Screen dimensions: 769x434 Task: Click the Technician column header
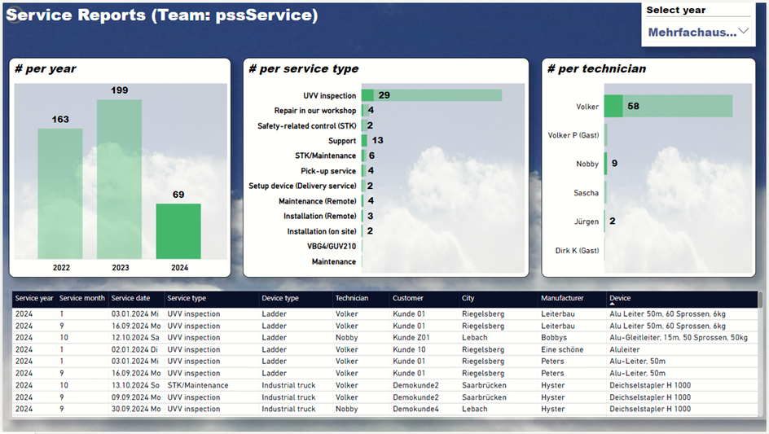pos(351,298)
